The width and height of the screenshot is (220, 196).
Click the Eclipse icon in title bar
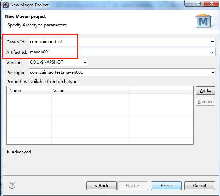click(x=5, y=5)
